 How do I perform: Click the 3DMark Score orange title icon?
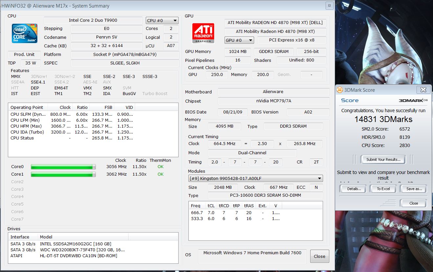tap(339, 90)
